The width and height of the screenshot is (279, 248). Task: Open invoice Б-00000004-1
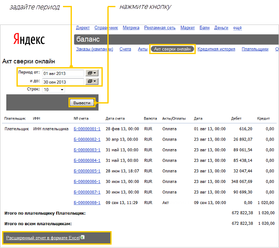pyautogui.click(x=87, y=161)
